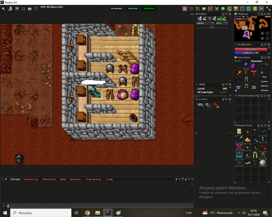
Task: Click the Q quest icon at top left
Action: point(23,9)
